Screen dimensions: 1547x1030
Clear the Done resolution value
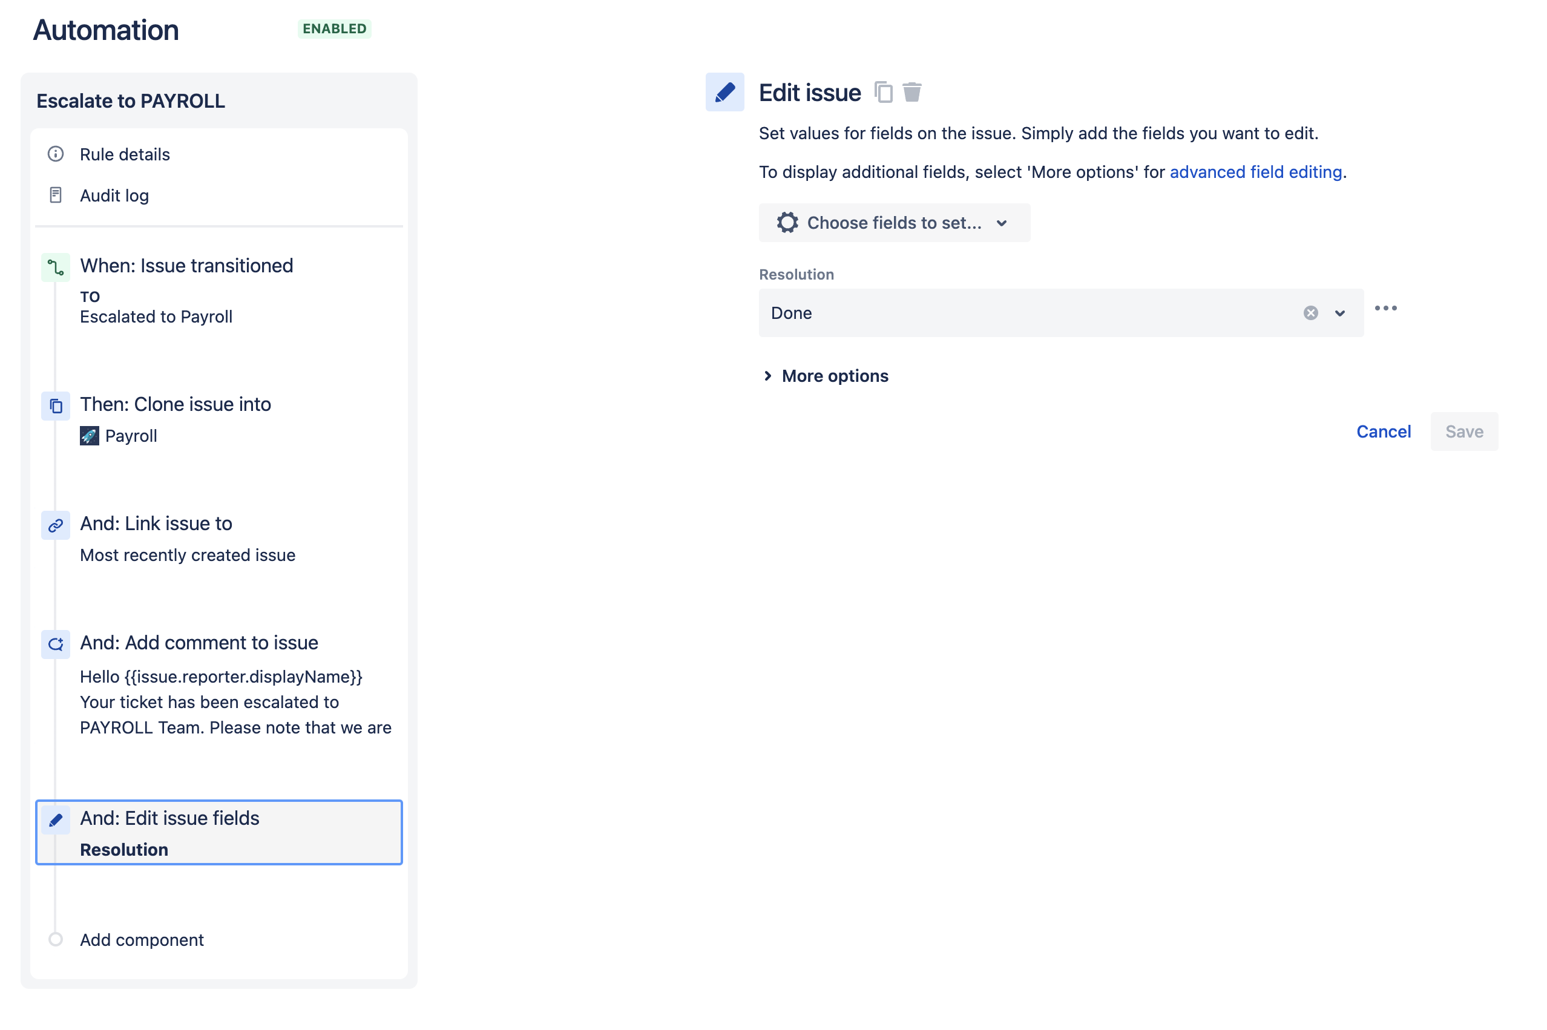pyautogui.click(x=1310, y=313)
